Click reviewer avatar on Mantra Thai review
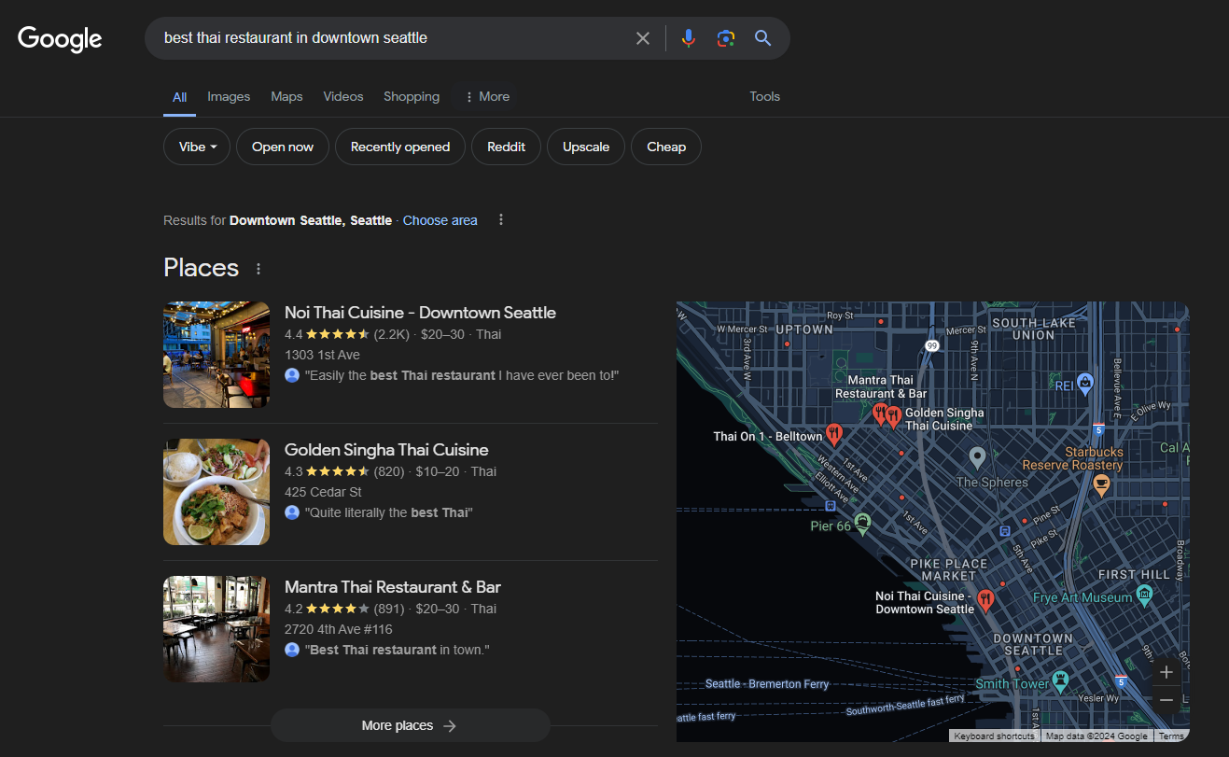This screenshot has width=1229, height=757. pos(292,650)
